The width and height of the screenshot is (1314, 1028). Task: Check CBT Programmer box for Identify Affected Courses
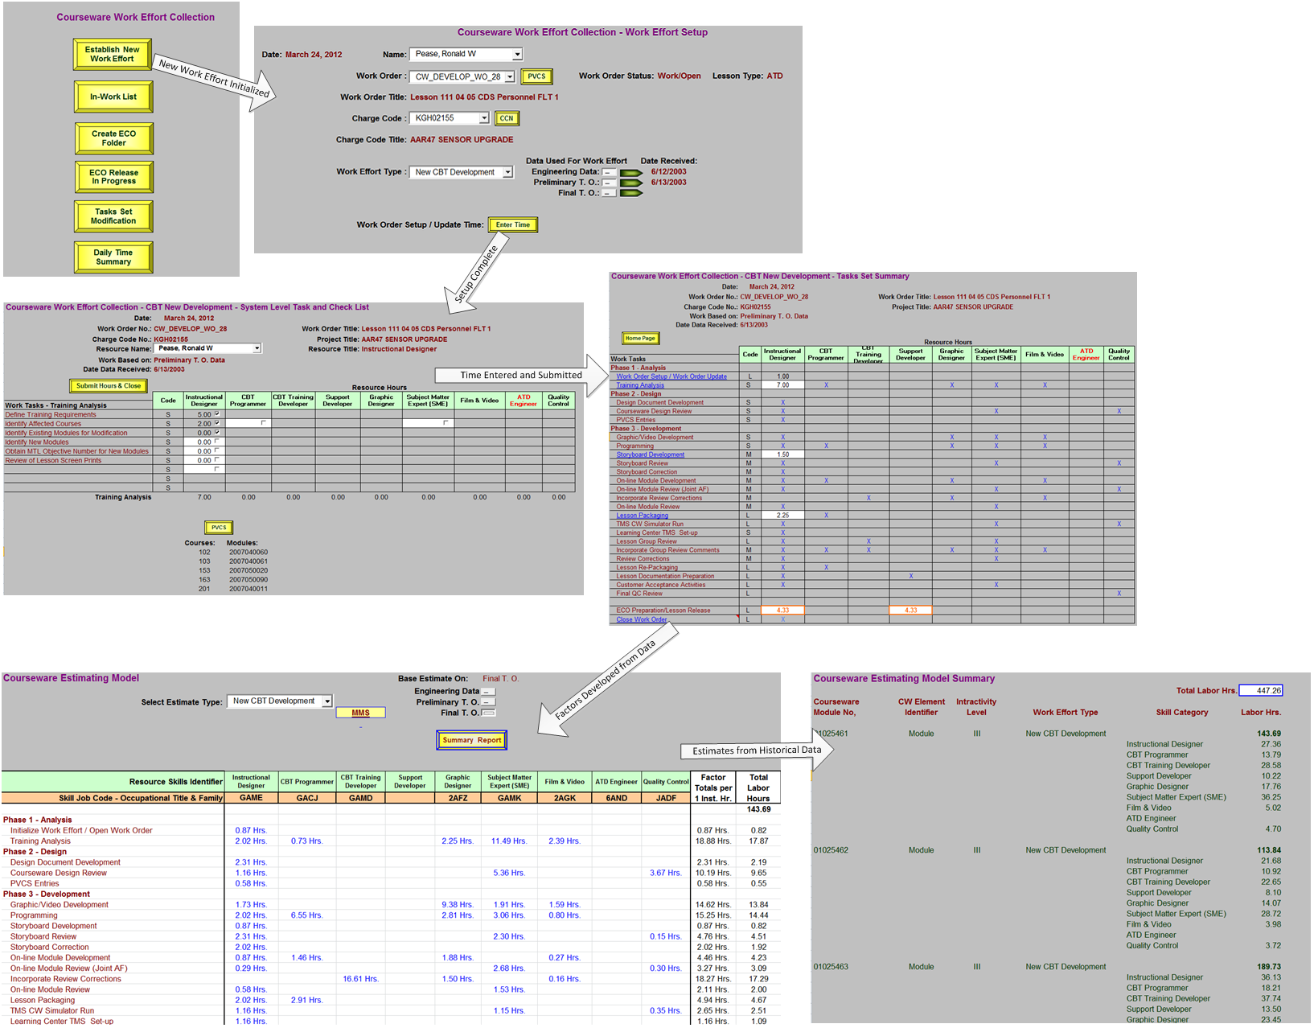pos(263,422)
